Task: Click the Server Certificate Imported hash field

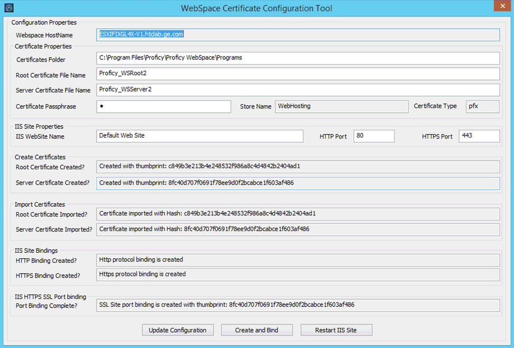Action: [298, 230]
